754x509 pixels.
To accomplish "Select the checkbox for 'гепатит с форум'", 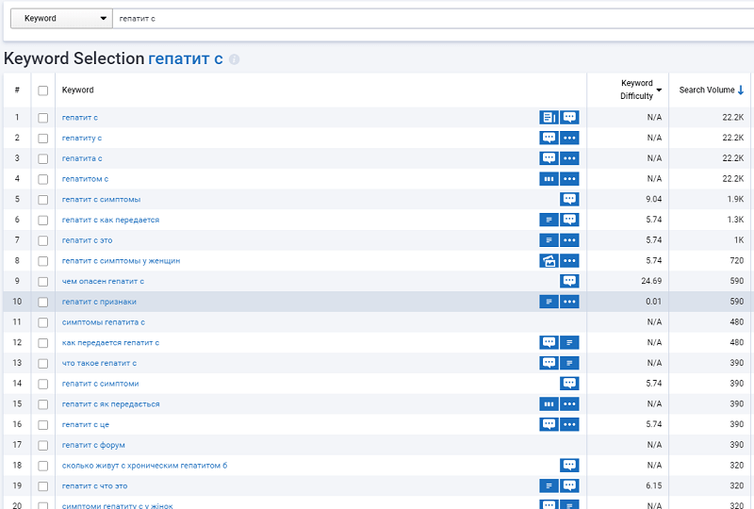I will pos(42,445).
